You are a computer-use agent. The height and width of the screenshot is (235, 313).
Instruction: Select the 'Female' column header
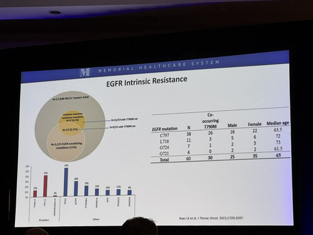(x=255, y=124)
